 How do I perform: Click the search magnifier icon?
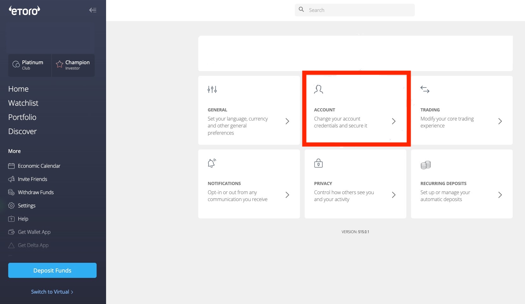pos(301,10)
